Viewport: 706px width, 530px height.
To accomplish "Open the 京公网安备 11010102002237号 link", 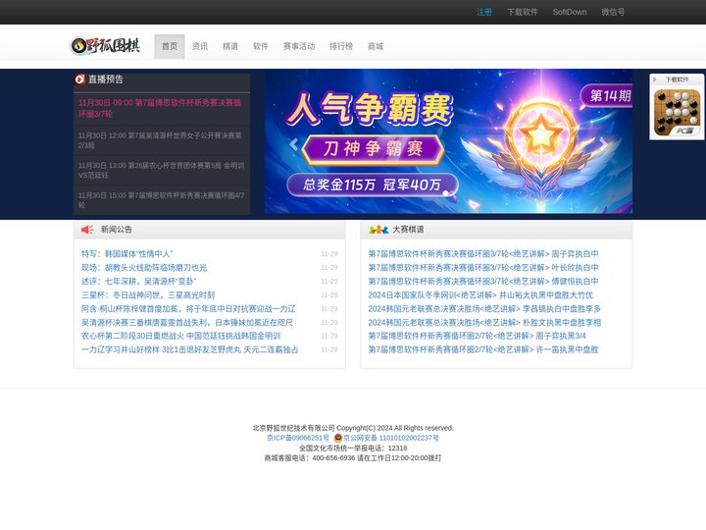I will pyautogui.click(x=391, y=438).
